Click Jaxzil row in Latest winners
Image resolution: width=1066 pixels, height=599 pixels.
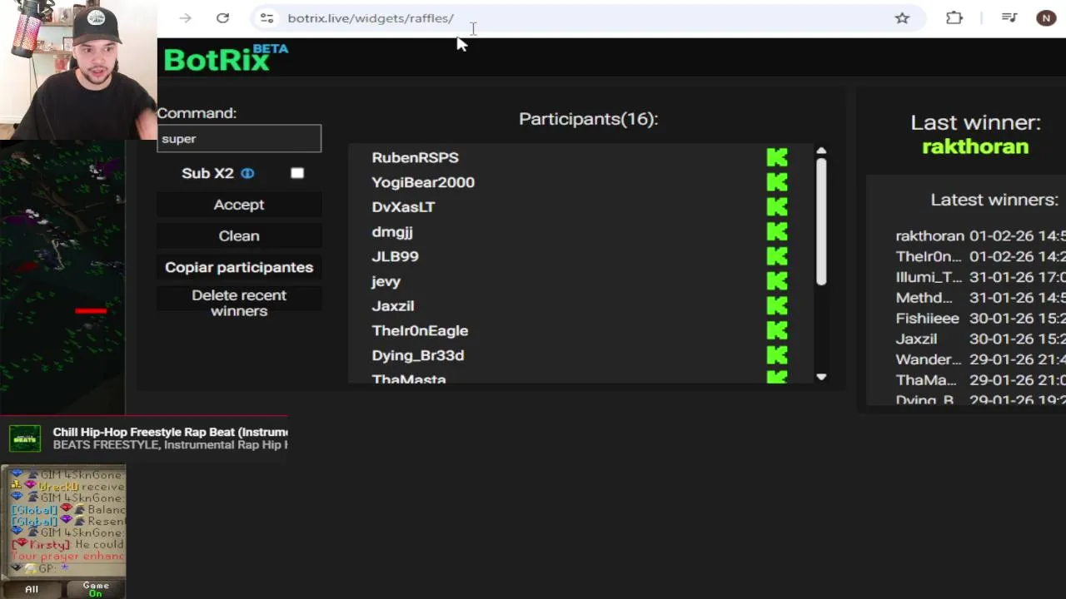tap(980, 339)
